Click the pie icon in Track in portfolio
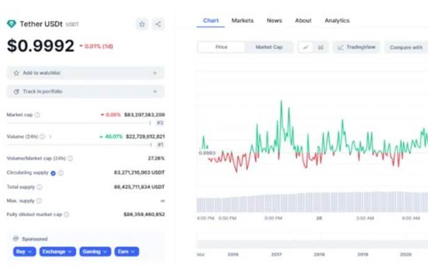Screen dimensions: 428x268 click(x=17, y=91)
